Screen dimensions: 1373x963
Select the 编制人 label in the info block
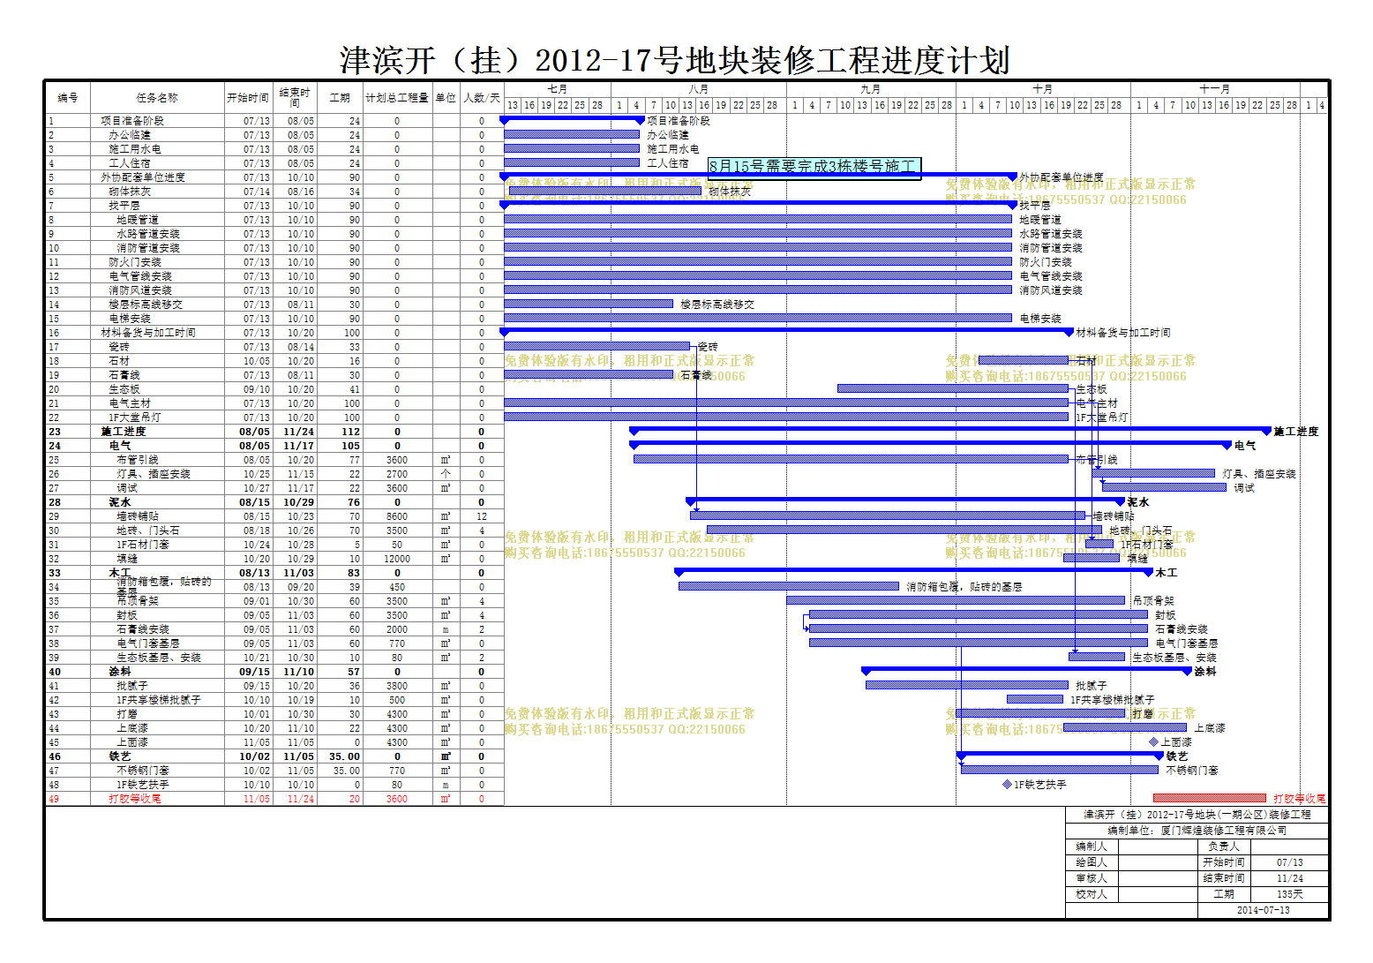(1092, 846)
